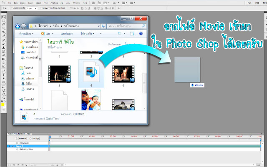Select the Brush tool
Image resolution: width=267 pixels, height=167 pixels.
tap(4, 44)
